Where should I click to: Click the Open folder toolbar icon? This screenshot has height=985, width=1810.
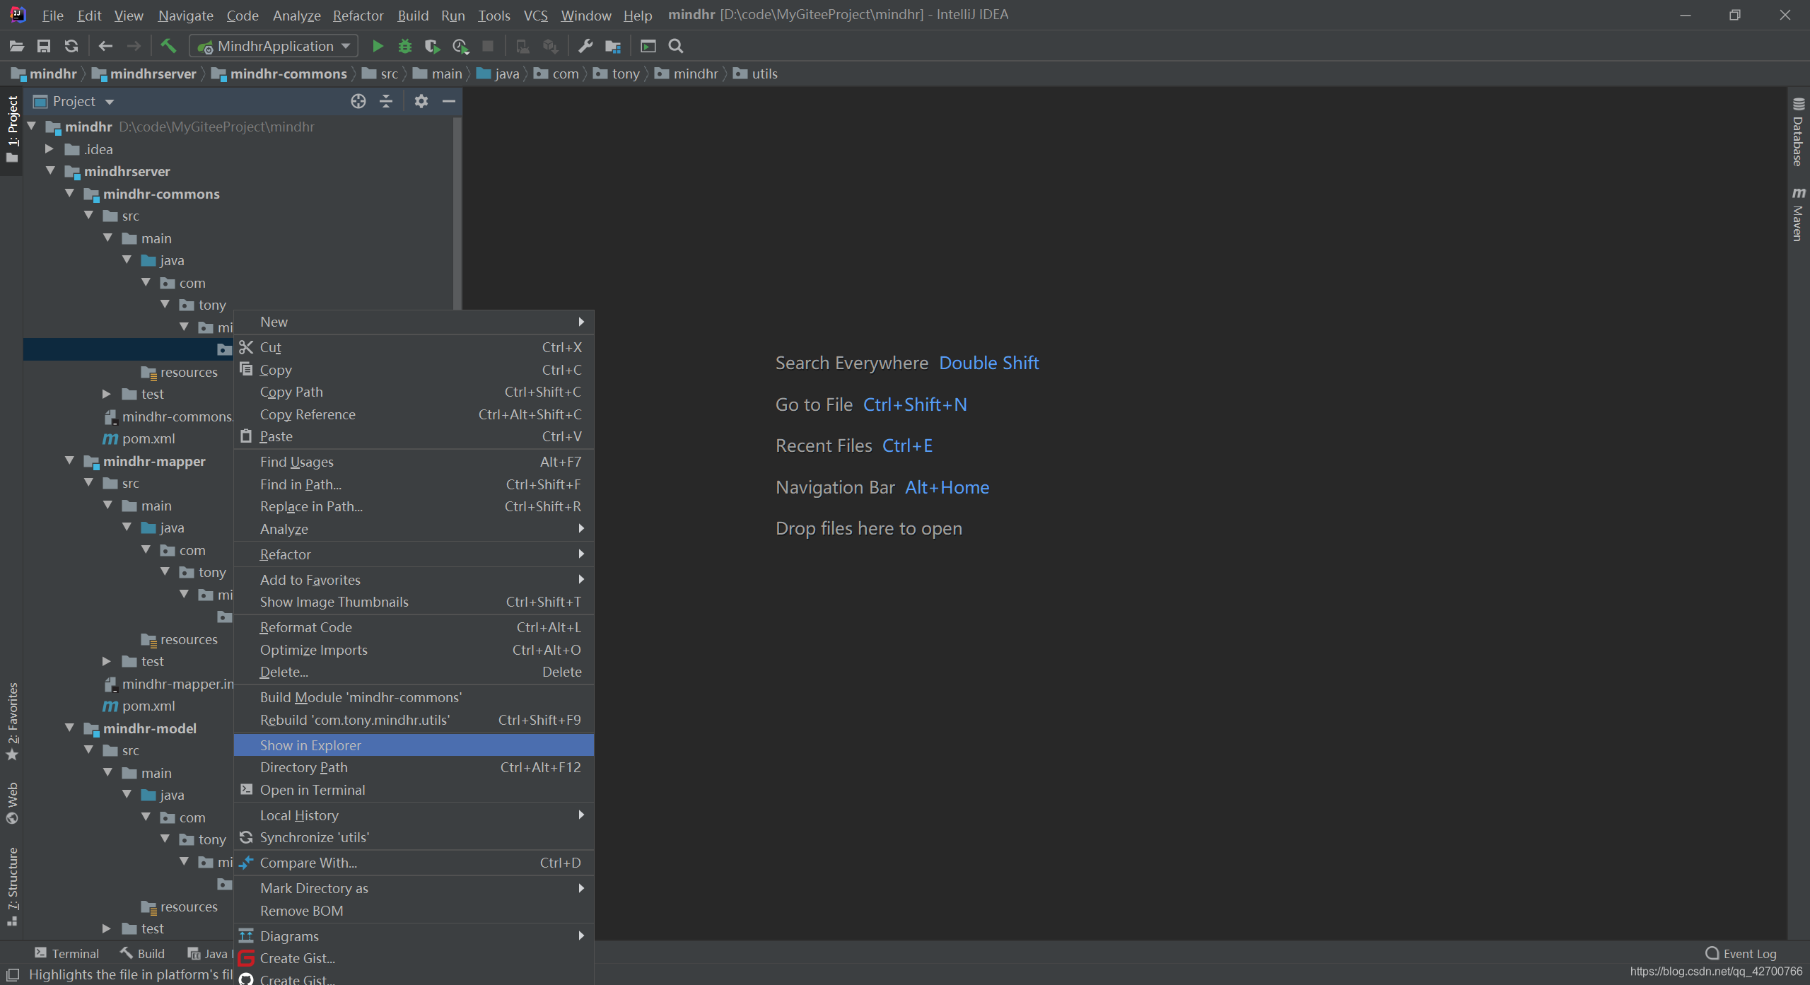(17, 46)
